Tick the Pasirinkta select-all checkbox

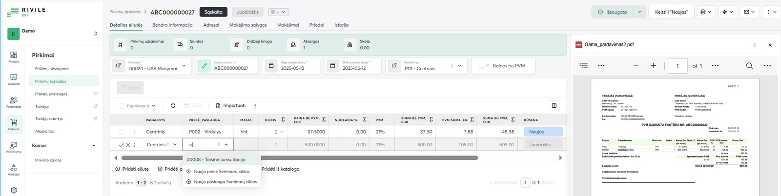(121, 106)
